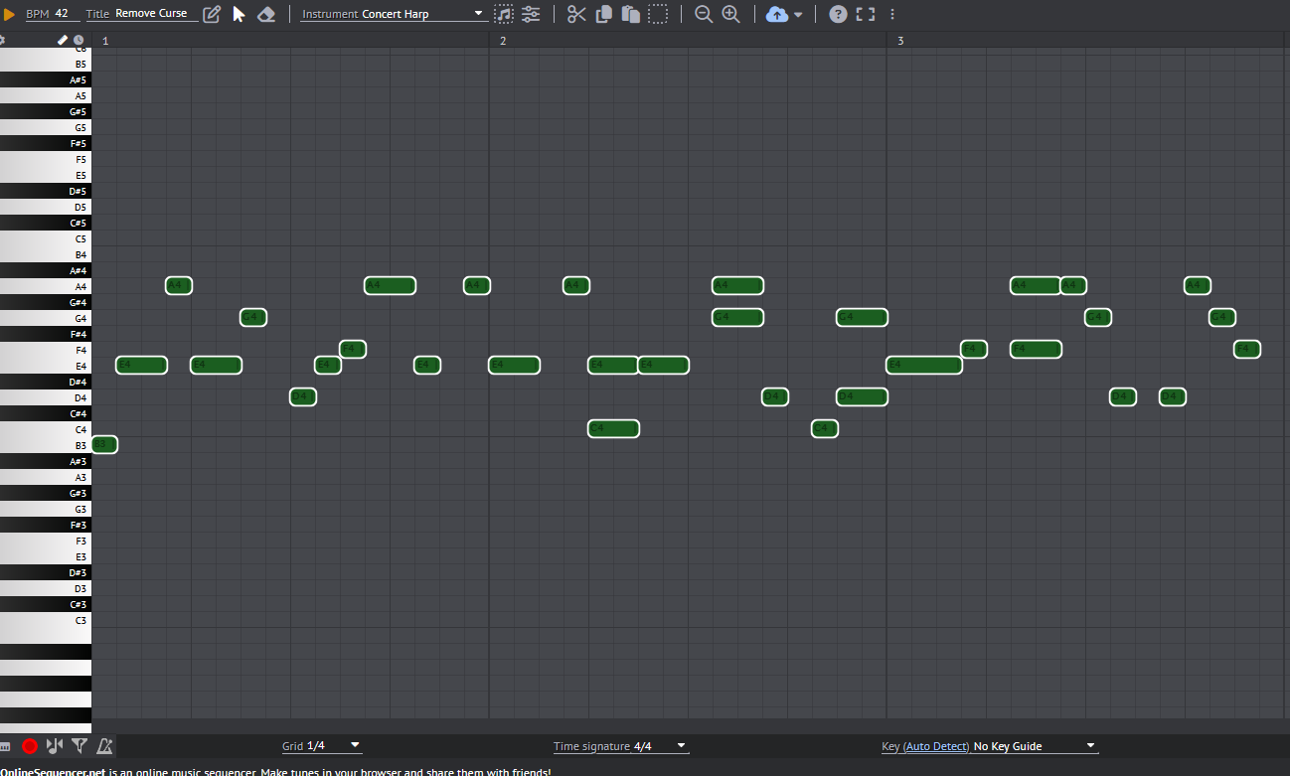Open the cloud upload save menu
The image size is (1290, 776).
pyautogui.click(x=784, y=14)
